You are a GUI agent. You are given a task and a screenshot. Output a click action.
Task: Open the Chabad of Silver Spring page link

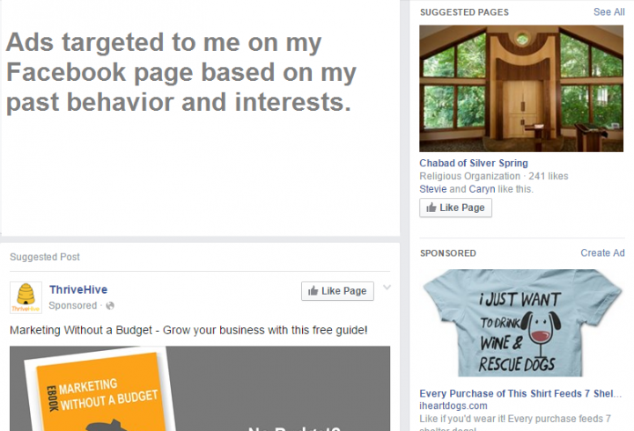coord(474,164)
